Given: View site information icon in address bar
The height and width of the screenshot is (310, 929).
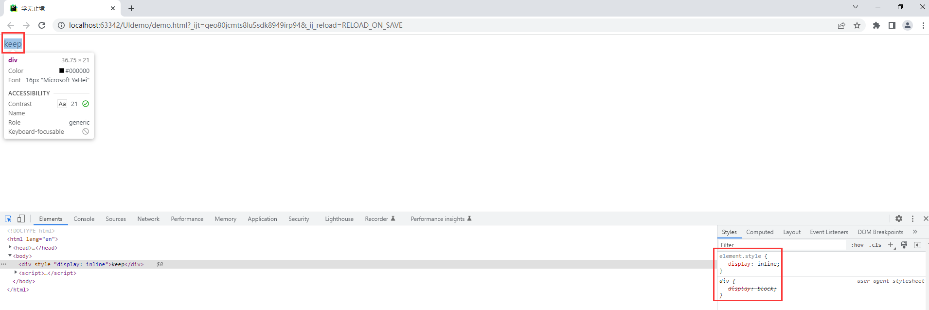Looking at the screenshot, I should tap(61, 25).
